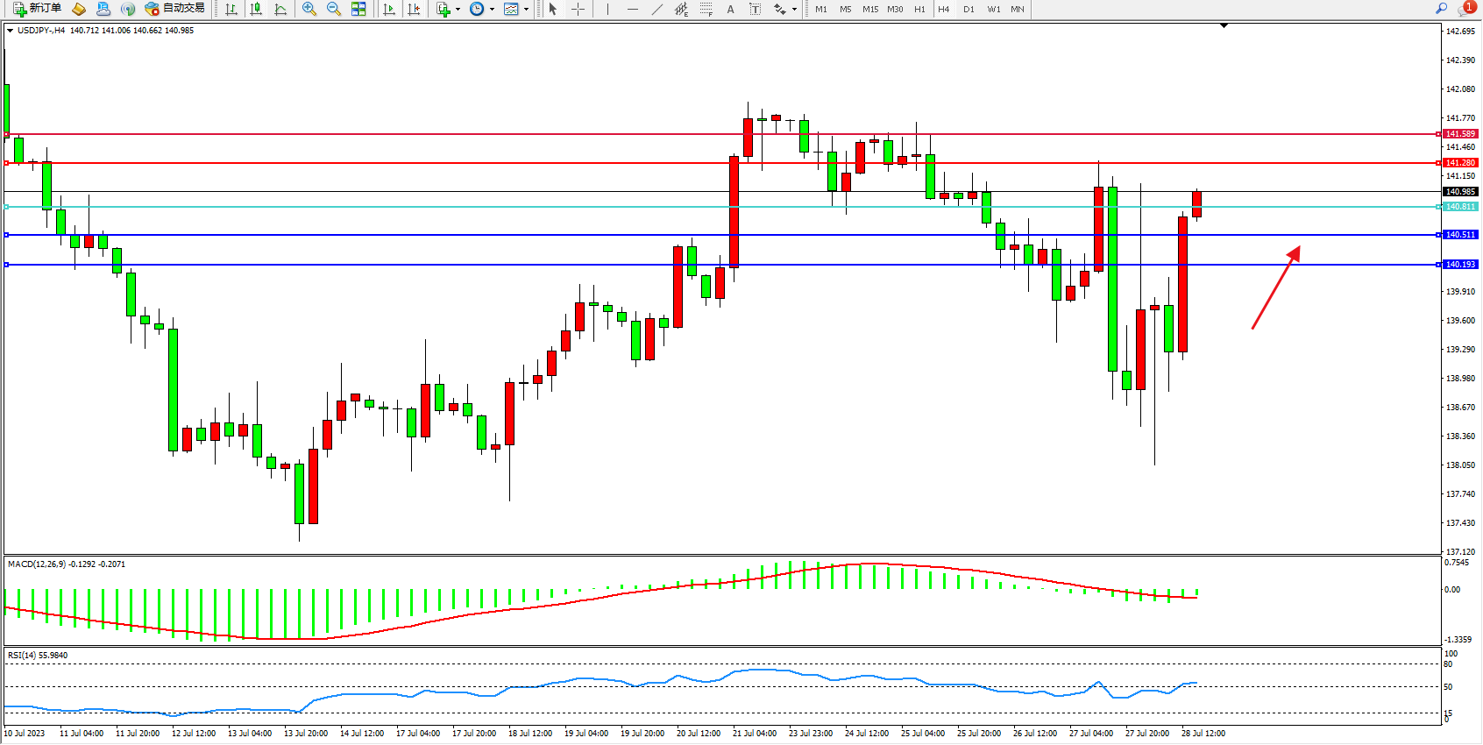The height and width of the screenshot is (745, 1483).
Task: Toggle chart auto scroll
Action: (389, 9)
